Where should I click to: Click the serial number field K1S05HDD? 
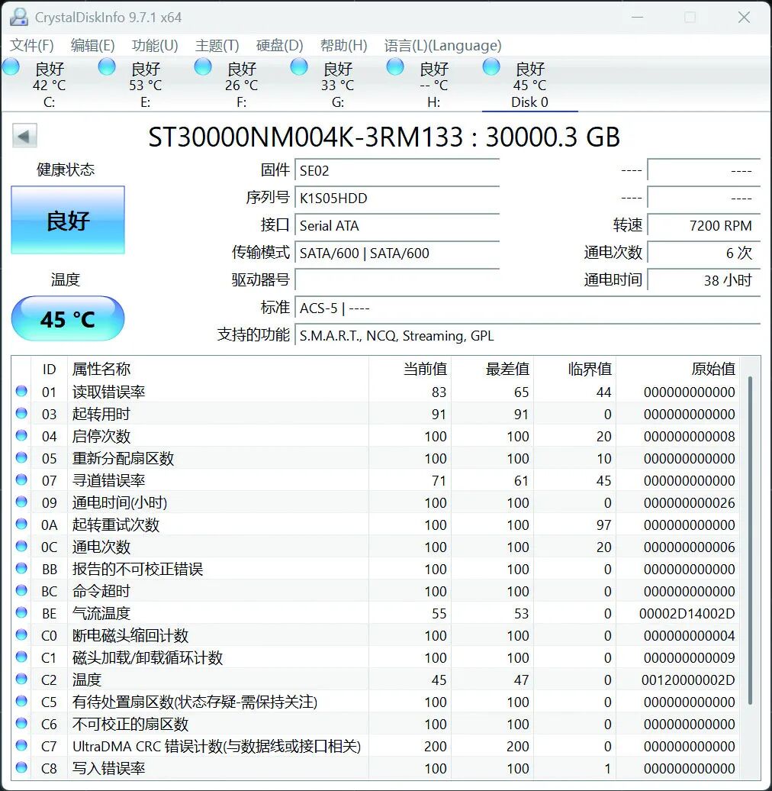[x=397, y=198]
